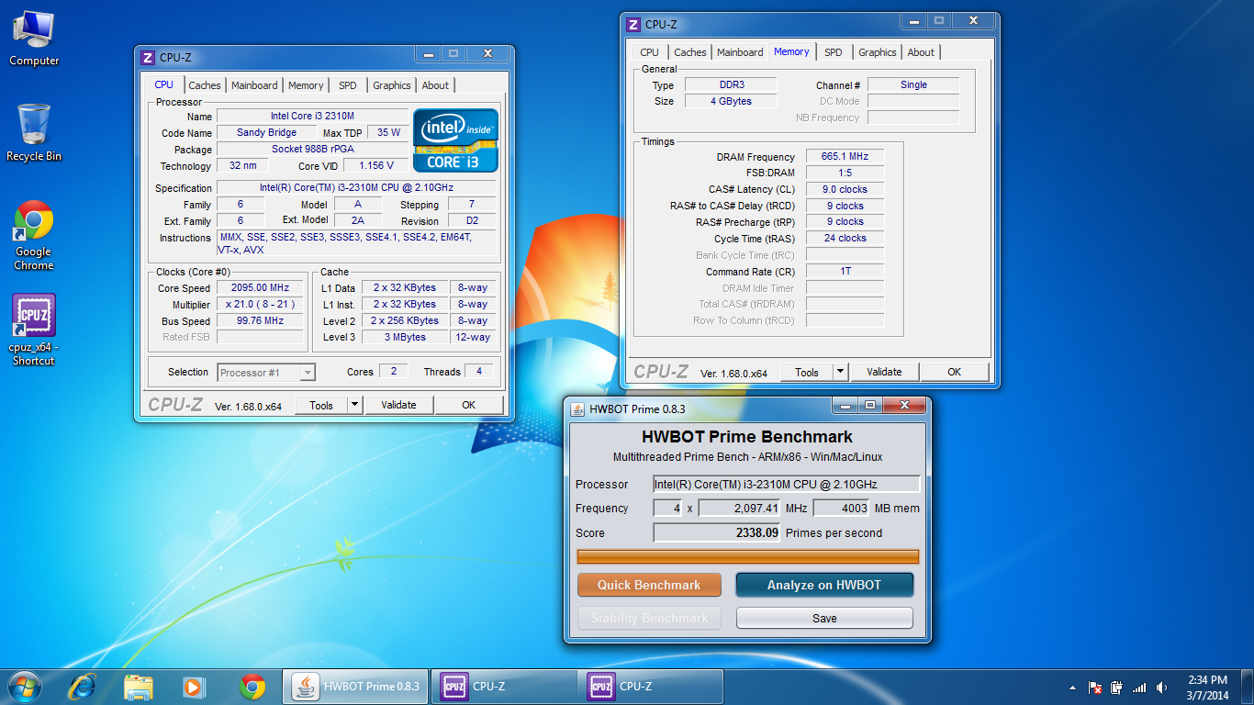Image resolution: width=1254 pixels, height=705 pixels.
Task: Click the network signal tray icon
Action: [x=1139, y=688]
